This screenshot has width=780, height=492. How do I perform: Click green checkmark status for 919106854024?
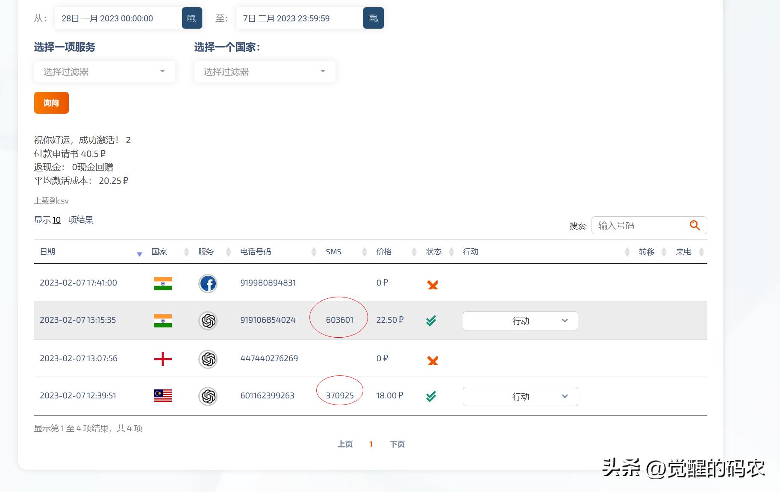tap(431, 321)
